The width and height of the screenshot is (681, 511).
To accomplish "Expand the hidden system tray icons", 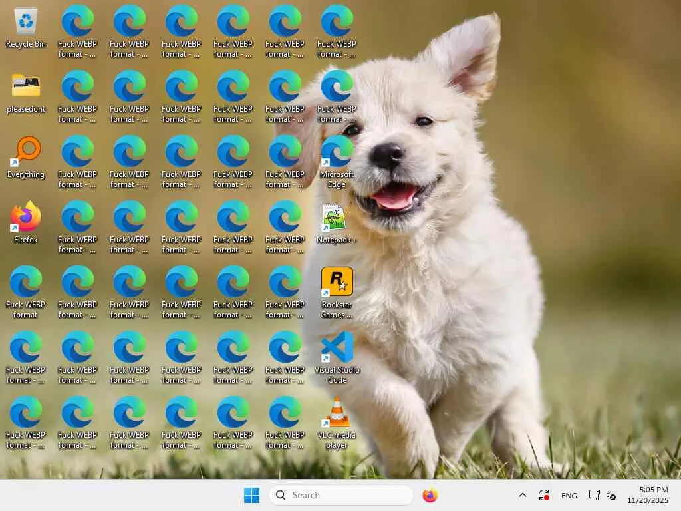I will click(x=523, y=495).
